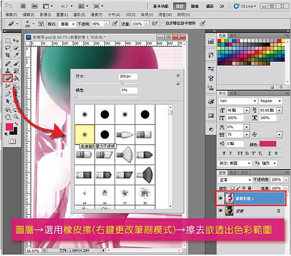The width and height of the screenshot is (291, 256).
Task: Open CS Live menu button
Action: [x=245, y=6]
